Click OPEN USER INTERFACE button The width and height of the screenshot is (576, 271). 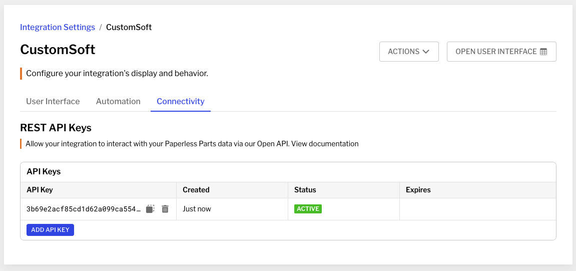[501, 52]
